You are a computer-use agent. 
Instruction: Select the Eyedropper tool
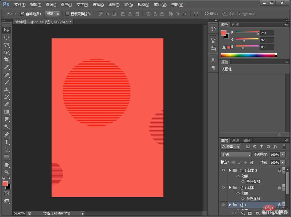7,67
